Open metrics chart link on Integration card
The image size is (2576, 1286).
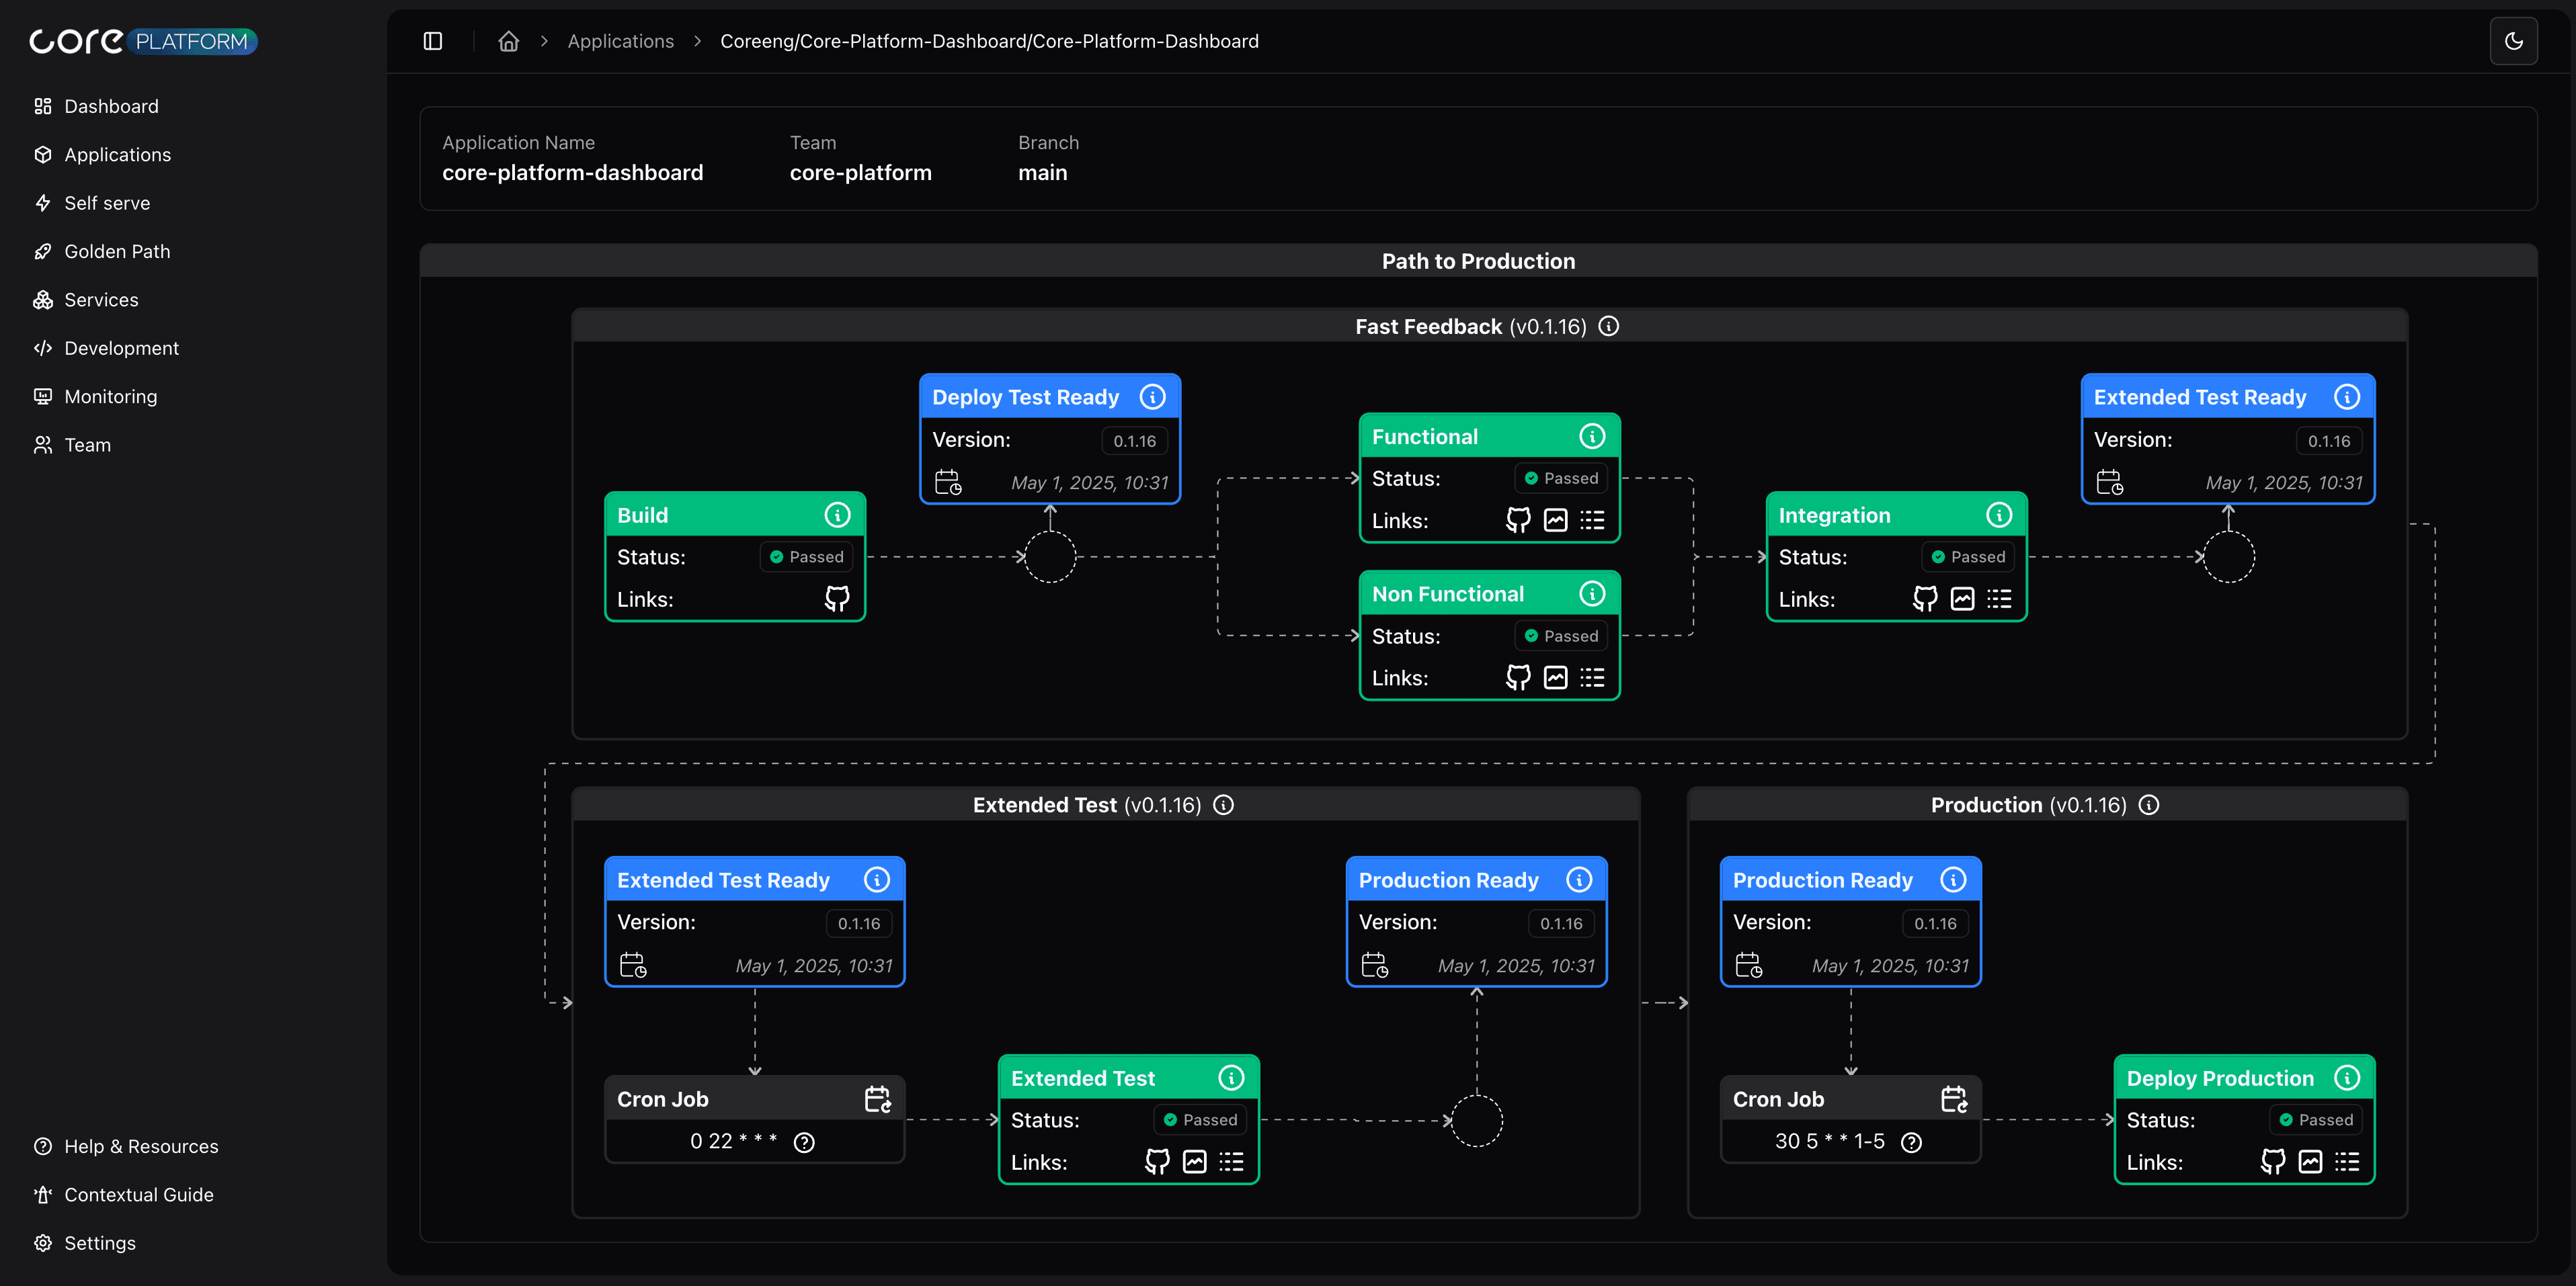click(x=1962, y=599)
